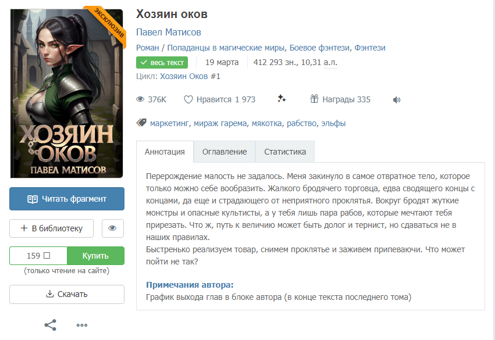Click the sparkle stars recommendation icon
495x340 pixels.
coord(282,99)
